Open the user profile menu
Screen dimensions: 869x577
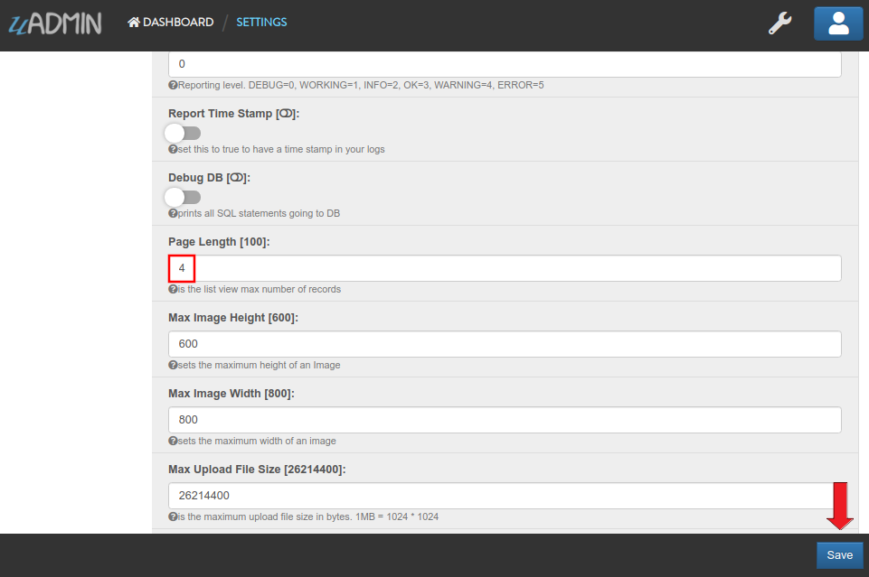click(838, 23)
